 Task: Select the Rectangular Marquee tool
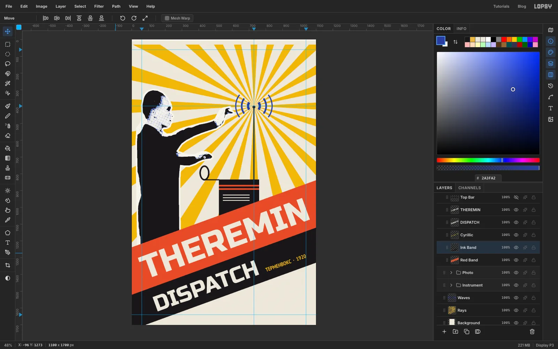(x=8, y=44)
